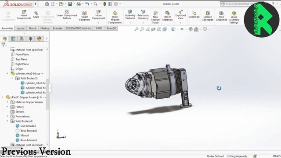This screenshot has height=158, width=281.
Task: Collapse the Part3^Gripper Assem node
Action: [2, 97]
